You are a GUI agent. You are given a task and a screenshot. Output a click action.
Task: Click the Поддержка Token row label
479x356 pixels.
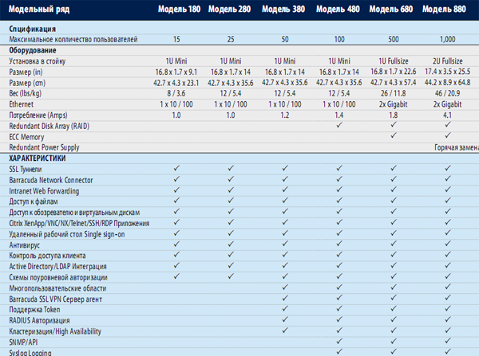coord(34,310)
